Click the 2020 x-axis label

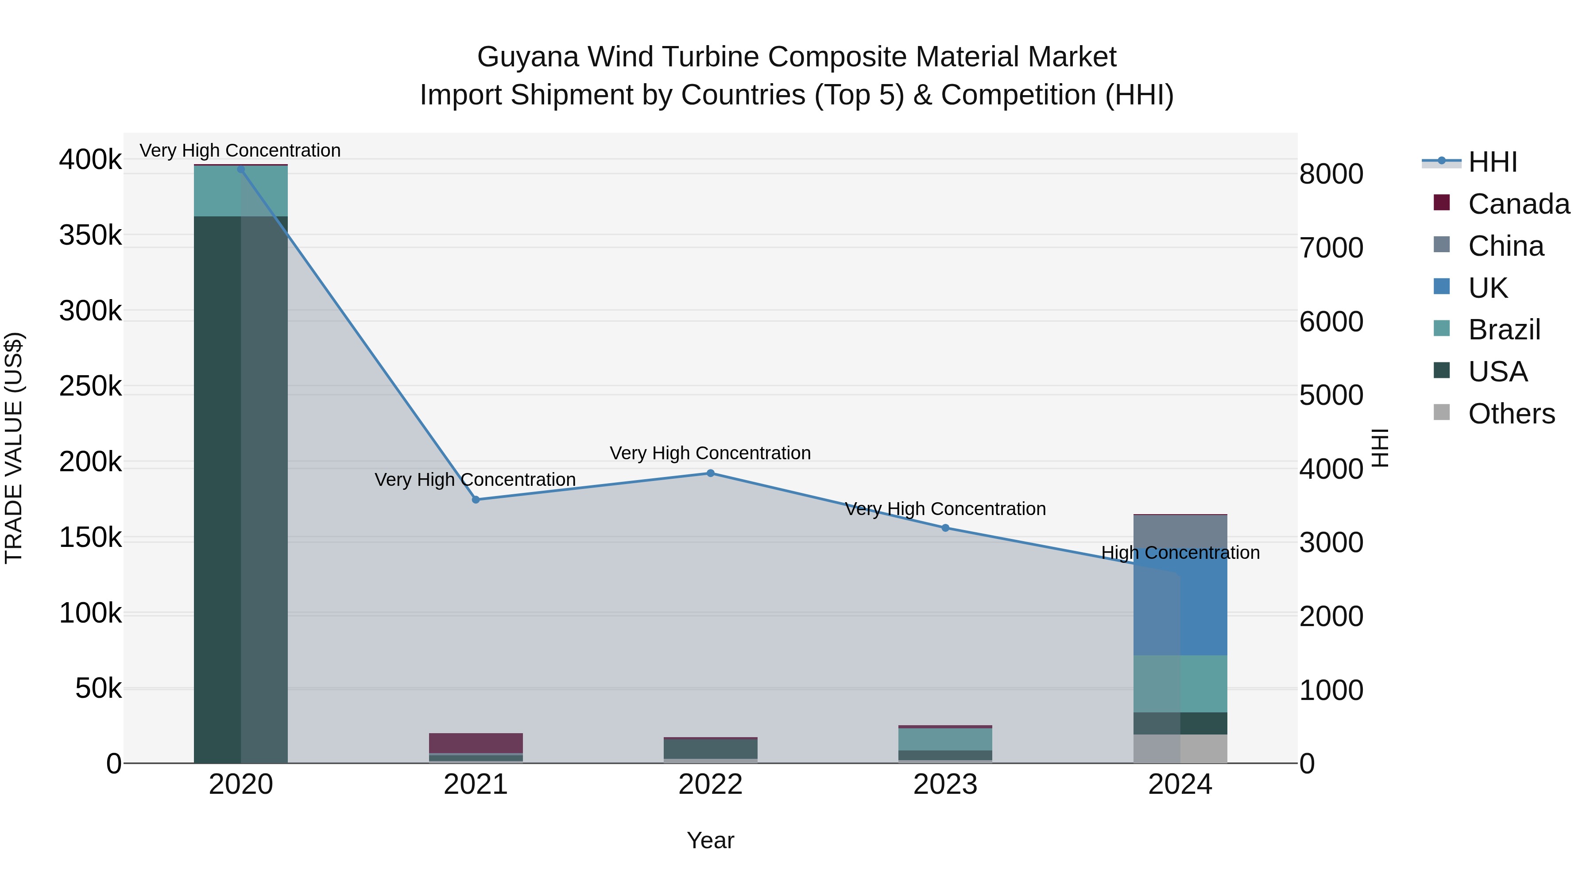pos(241,784)
